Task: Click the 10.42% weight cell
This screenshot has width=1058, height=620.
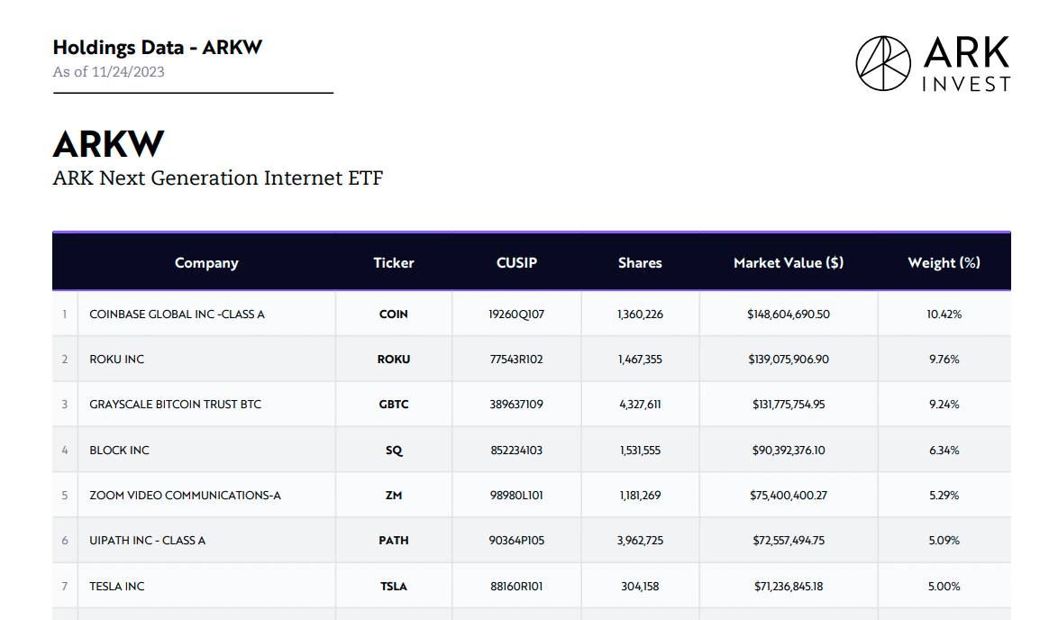Action: point(944,315)
